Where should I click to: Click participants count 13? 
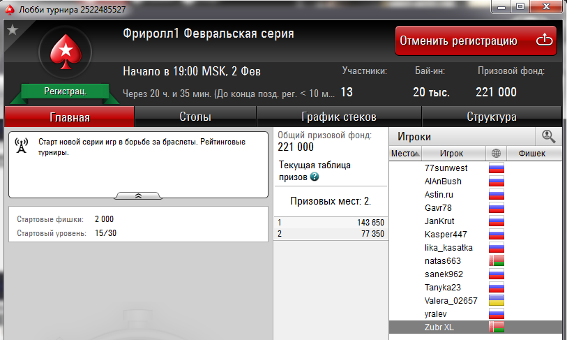(x=347, y=92)
